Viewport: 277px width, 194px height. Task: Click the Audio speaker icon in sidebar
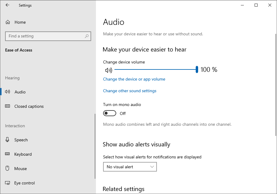(x=7, y=92)
